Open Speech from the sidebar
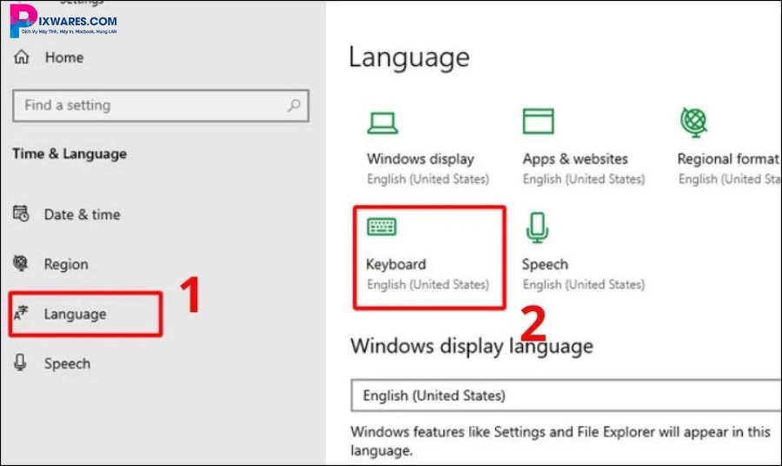 point(67,363)
